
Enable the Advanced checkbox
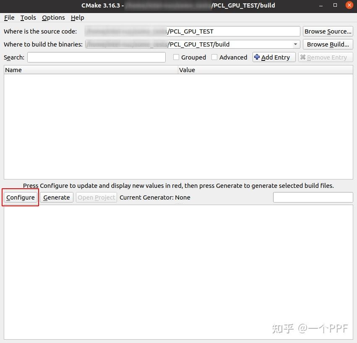coord(214,57)
